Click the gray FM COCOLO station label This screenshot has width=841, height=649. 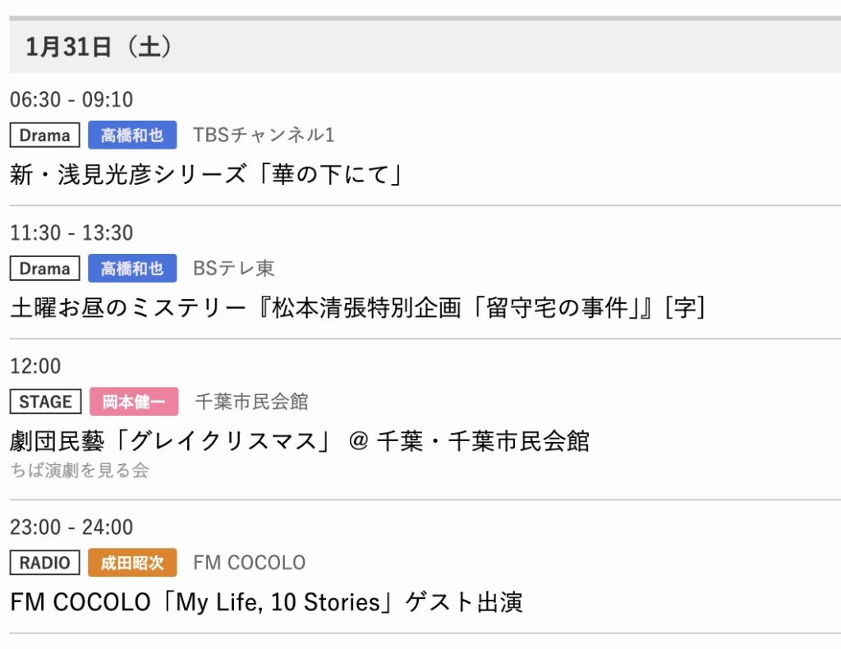coord(250,563)
